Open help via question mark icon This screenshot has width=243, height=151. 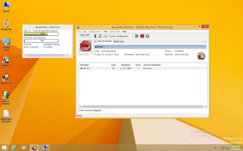coord(147,36)
